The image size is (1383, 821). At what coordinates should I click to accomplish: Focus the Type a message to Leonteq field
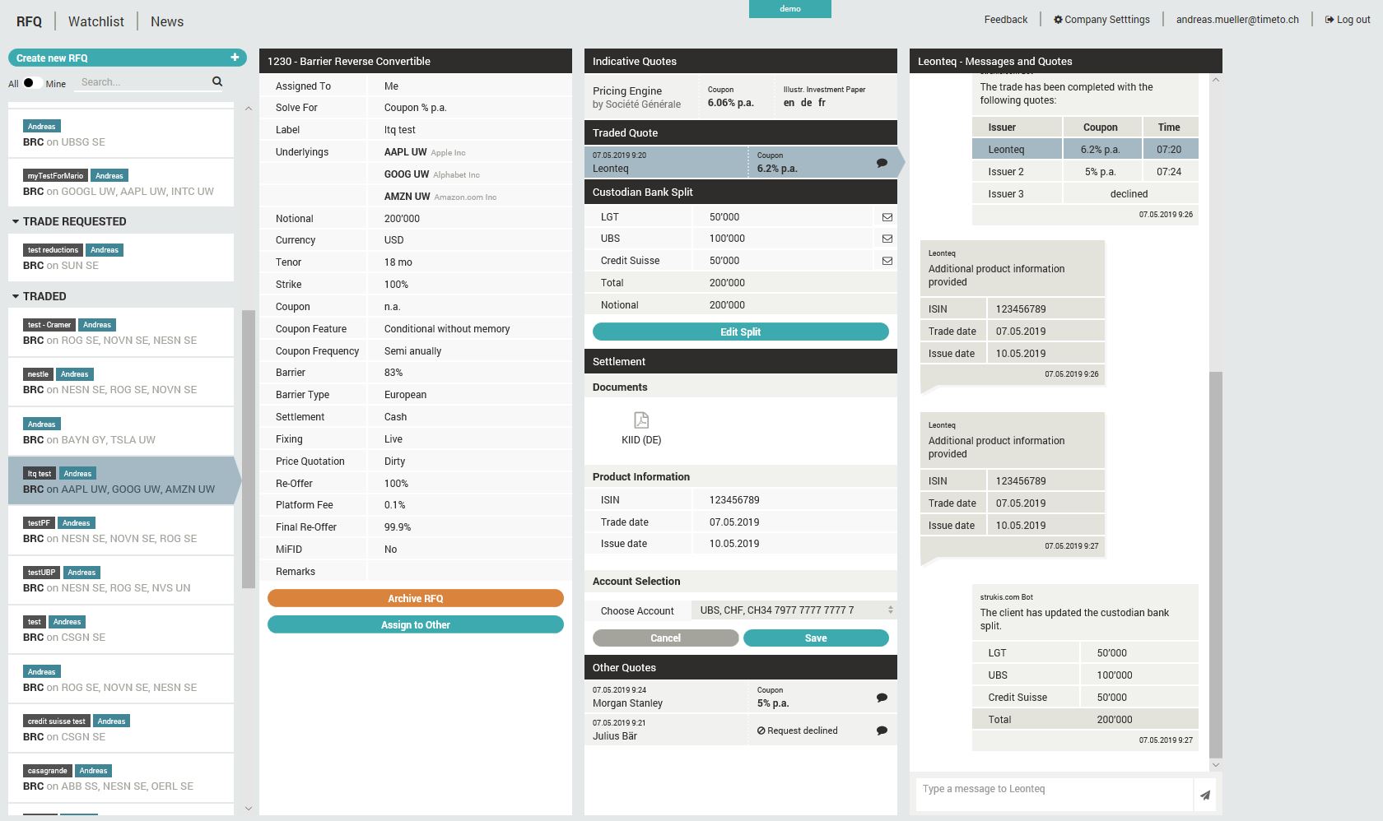[x=1054, y=794]
